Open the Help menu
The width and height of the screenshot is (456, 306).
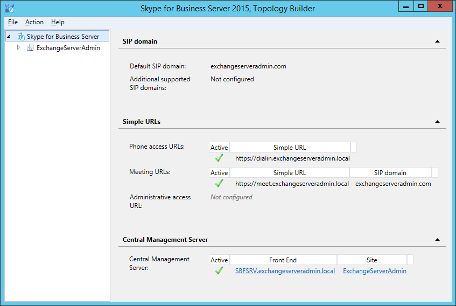pos(58,22)
